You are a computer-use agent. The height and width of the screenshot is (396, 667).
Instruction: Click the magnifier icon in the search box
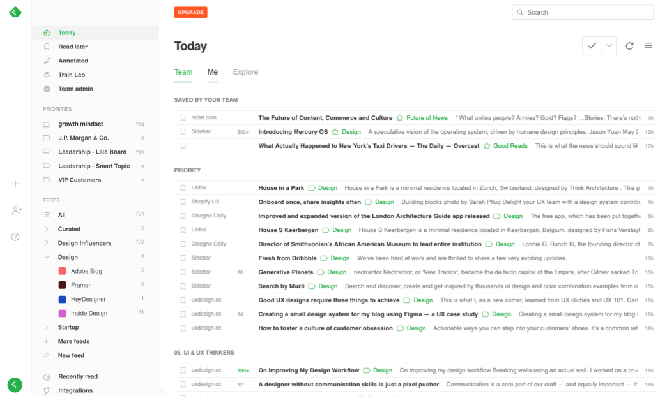click(520, 12)
